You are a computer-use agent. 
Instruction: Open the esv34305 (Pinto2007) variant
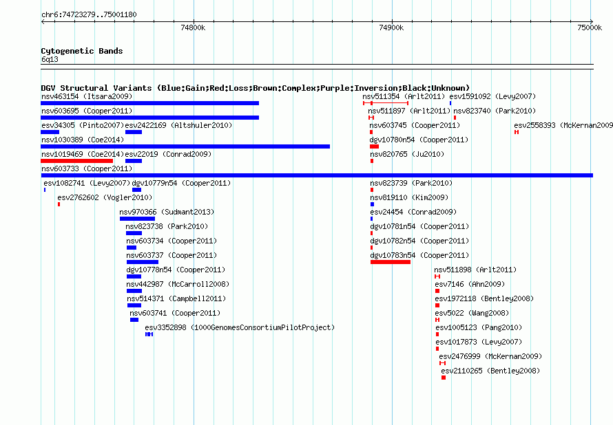coord(83,125)
